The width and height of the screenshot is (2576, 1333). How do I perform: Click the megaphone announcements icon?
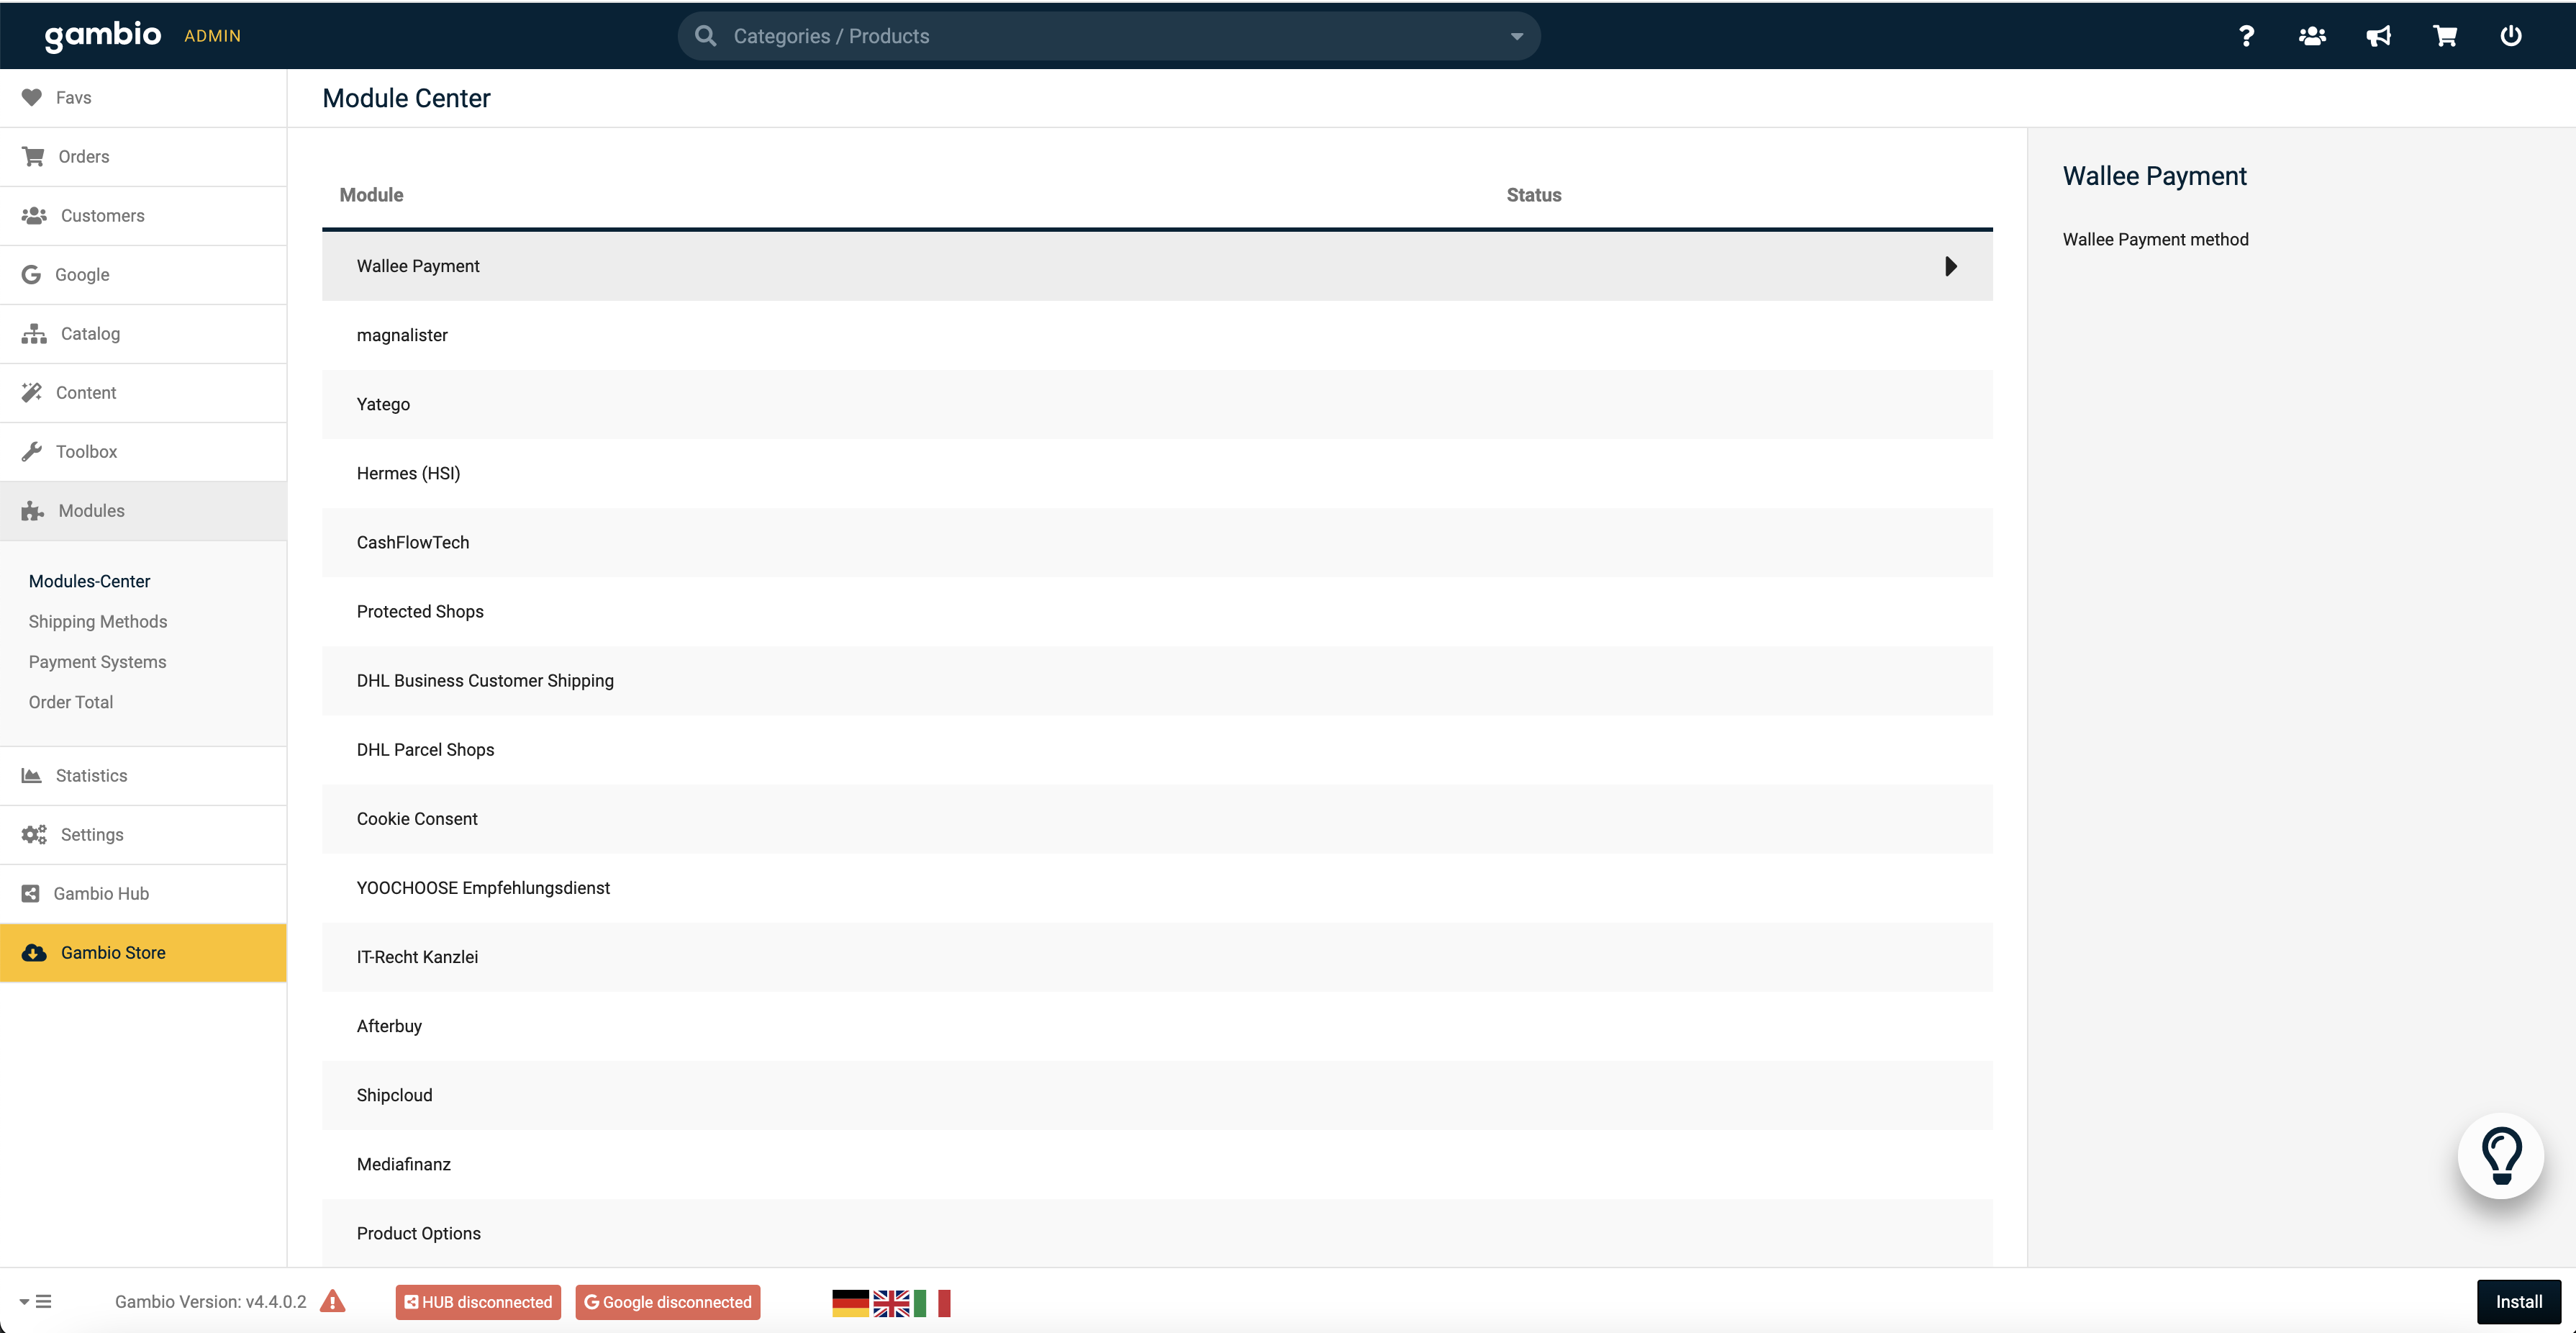pos(2378,36)
